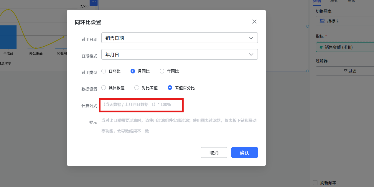The width and height of the screenshot is (374, 187).
Task: Choose the 对比差值 data setting
Action: click(x=137, y=88)
